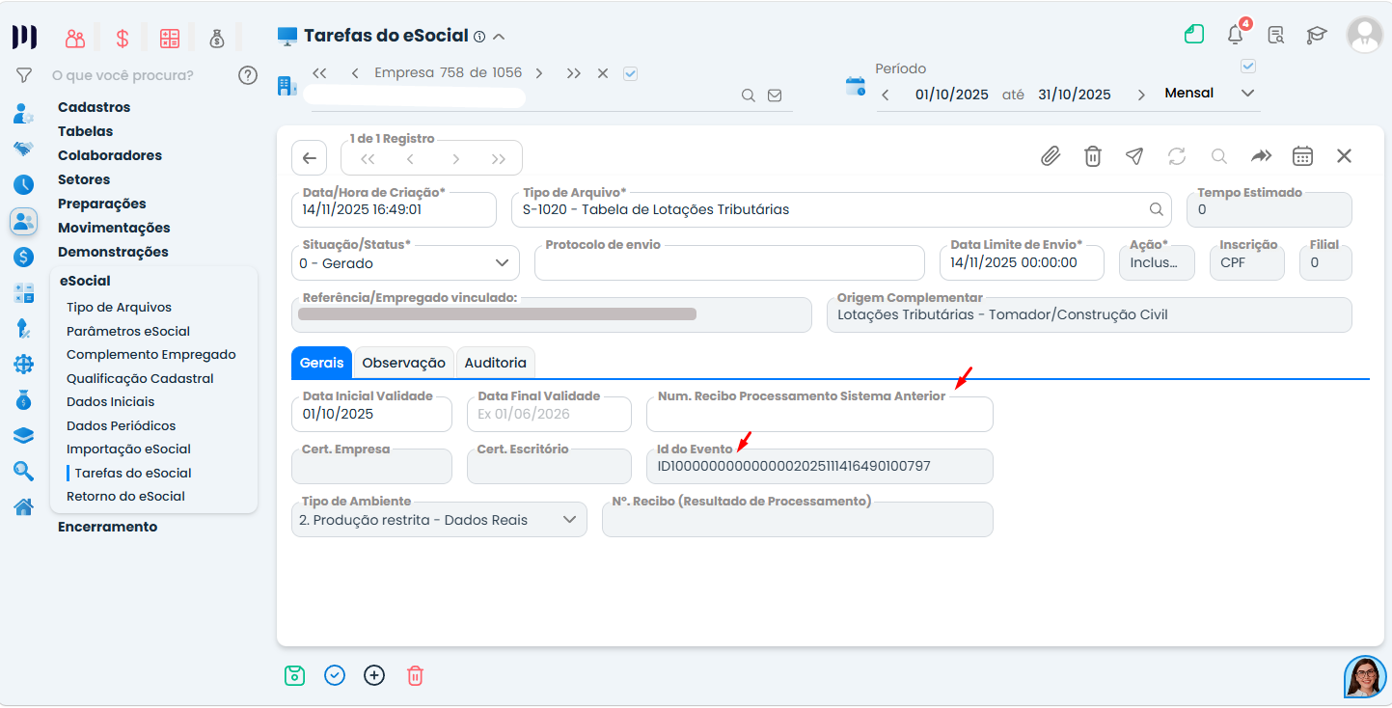Open the green notes icon in header
Screen dimensions: 1392x708
tap(1194, 35)
